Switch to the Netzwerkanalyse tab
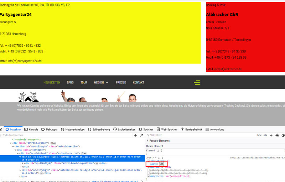285x182 pixels. click(x=73, y=130)
